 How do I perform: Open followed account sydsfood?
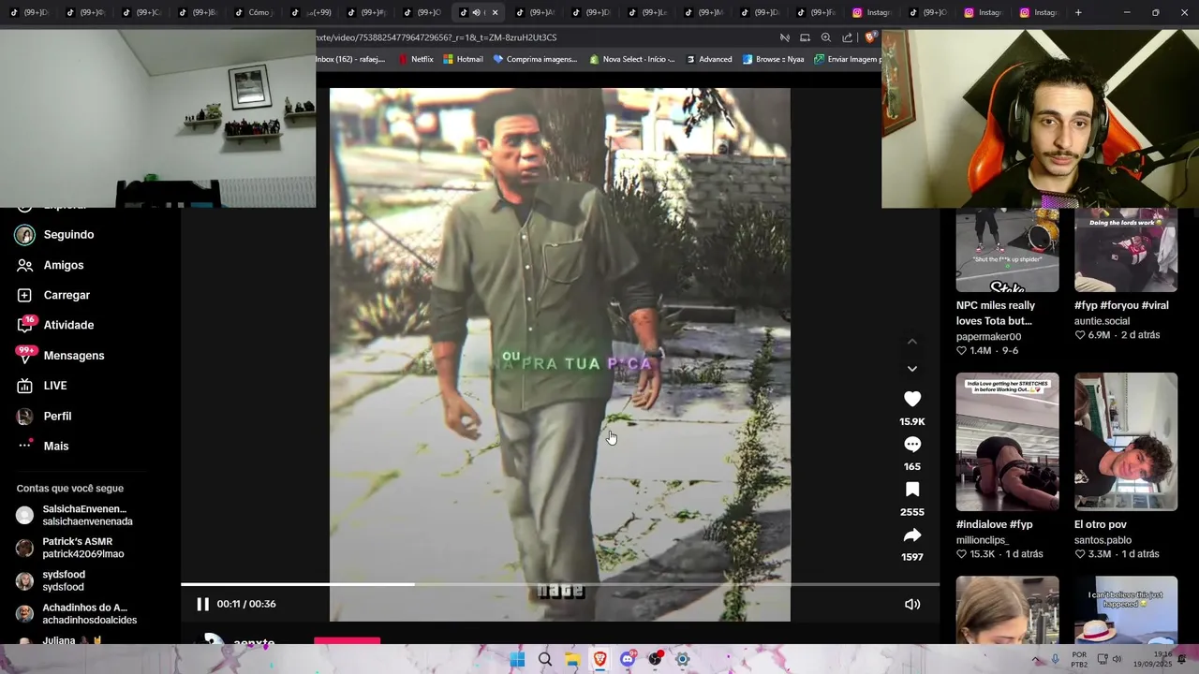52,580
